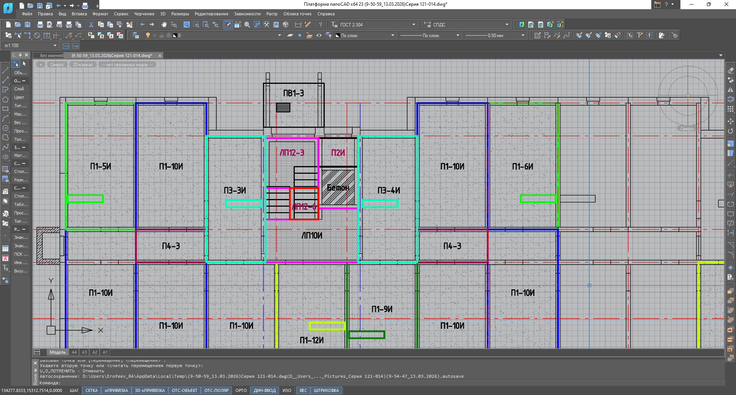
Task: Open the Слой row in properties panel
Action: [x=21, y=89]
